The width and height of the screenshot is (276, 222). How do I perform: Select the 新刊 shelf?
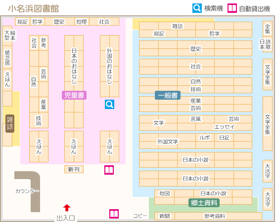[74, 169]
